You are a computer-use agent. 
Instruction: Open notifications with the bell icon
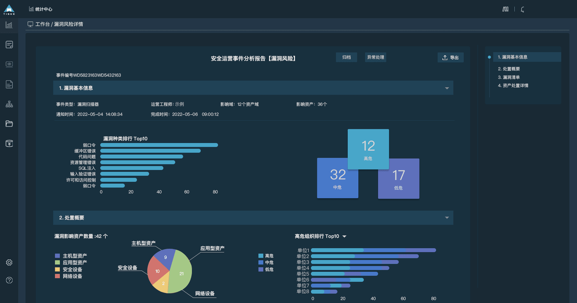tap(523, 9)
